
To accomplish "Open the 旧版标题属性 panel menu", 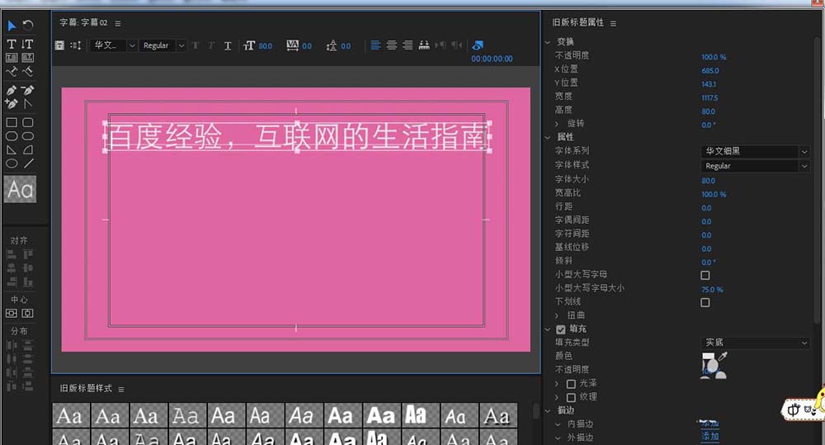I will 614,23.
